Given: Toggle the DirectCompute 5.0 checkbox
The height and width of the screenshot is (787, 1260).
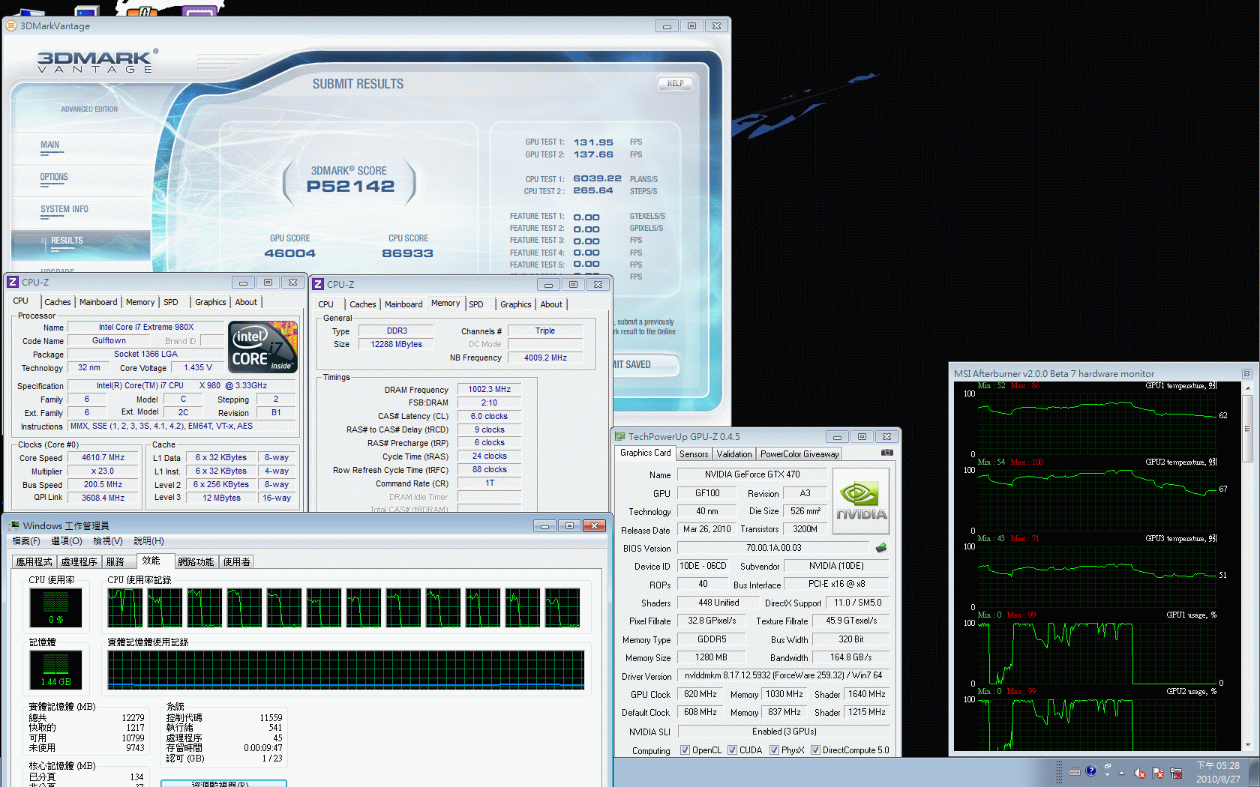Looking at the screenshot, I should (x=815, y=750).
